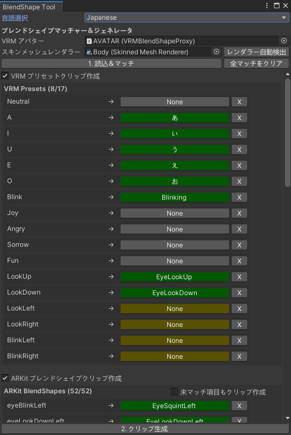This screenshot has height=435, width=291.
Task: Open the LookDown selector showing EyeLookDown
Action: (175, 293)
